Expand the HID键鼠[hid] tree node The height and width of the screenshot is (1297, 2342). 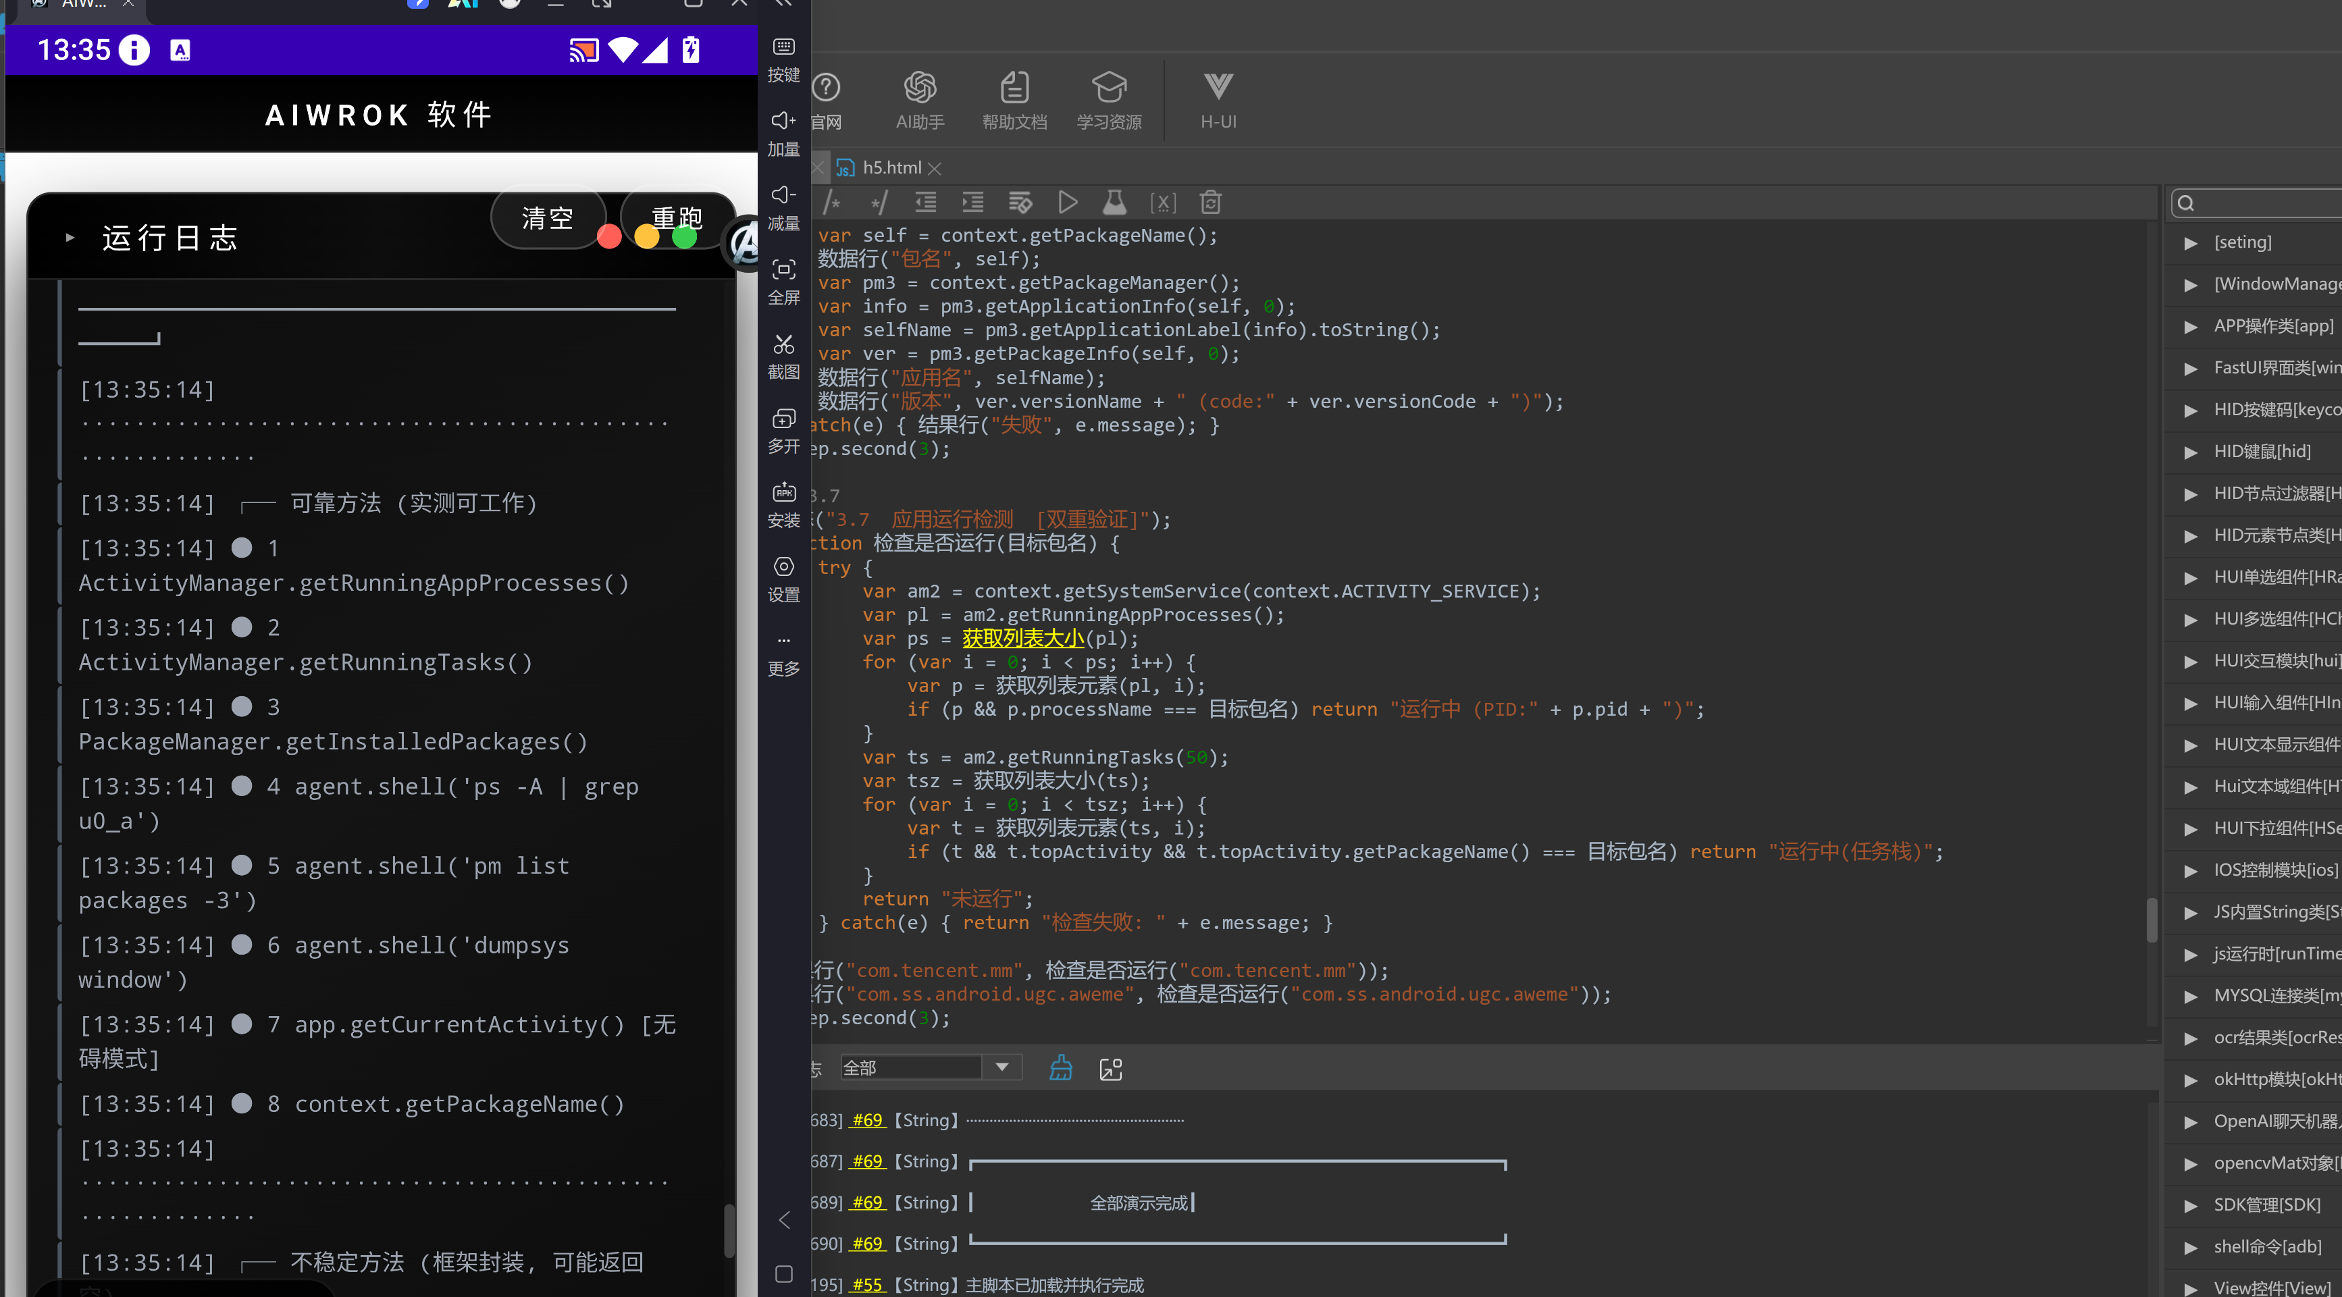pyautogui.click(x=2191, y=452)
